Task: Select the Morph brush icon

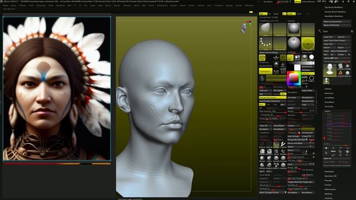Action: tap(262, 159)
